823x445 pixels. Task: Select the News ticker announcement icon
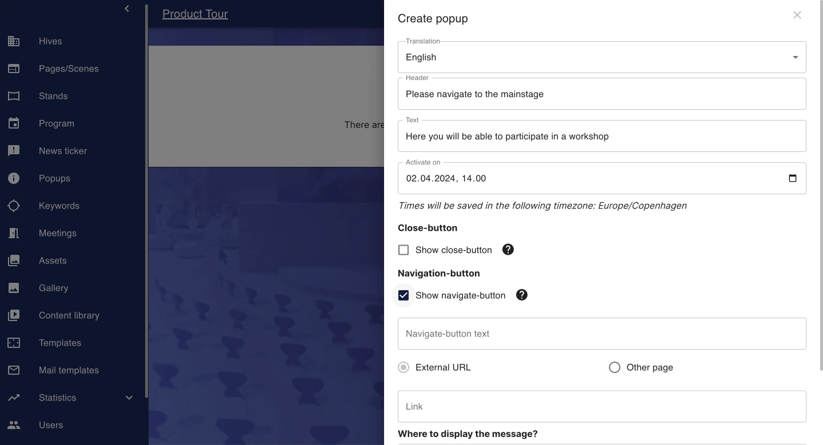(x=14, y=151)
